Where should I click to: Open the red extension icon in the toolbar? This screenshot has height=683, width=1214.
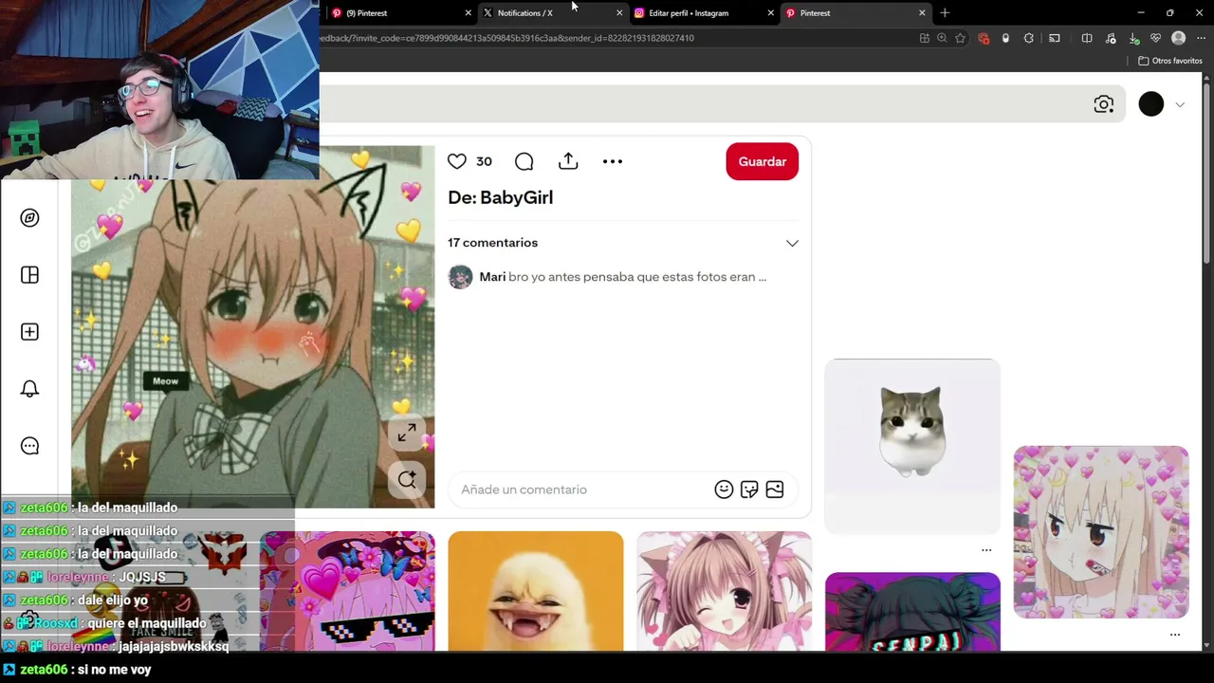coord(984,38)
